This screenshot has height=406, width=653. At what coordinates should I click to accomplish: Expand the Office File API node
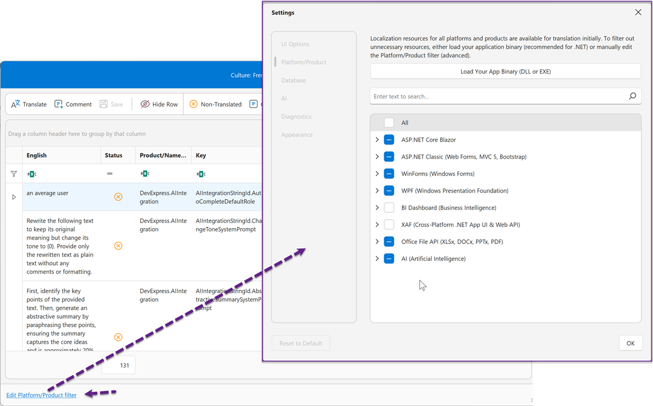pyautogui.click(x=377, y=242)
